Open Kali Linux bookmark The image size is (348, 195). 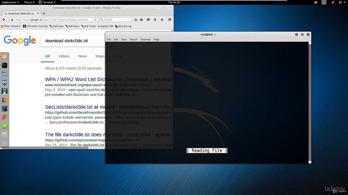click(57, 26)
